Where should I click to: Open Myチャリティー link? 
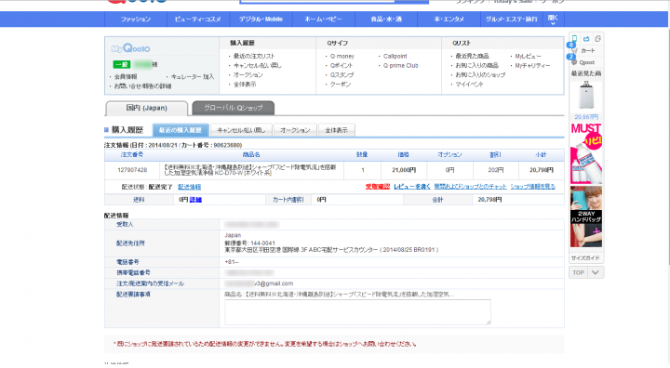tap(532, 65)
